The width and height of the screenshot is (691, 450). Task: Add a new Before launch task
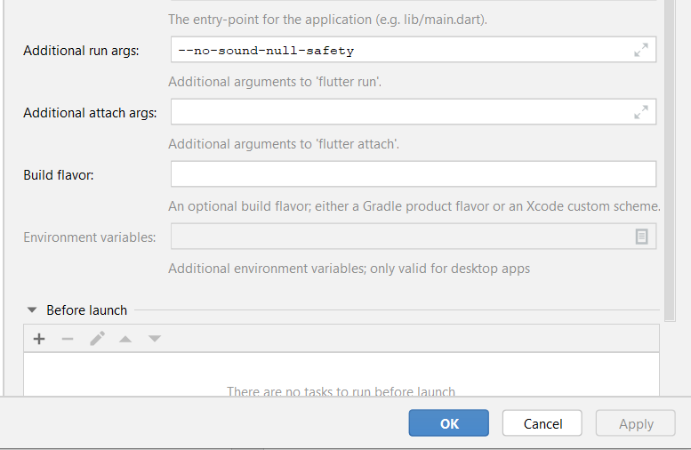(39, 339)
